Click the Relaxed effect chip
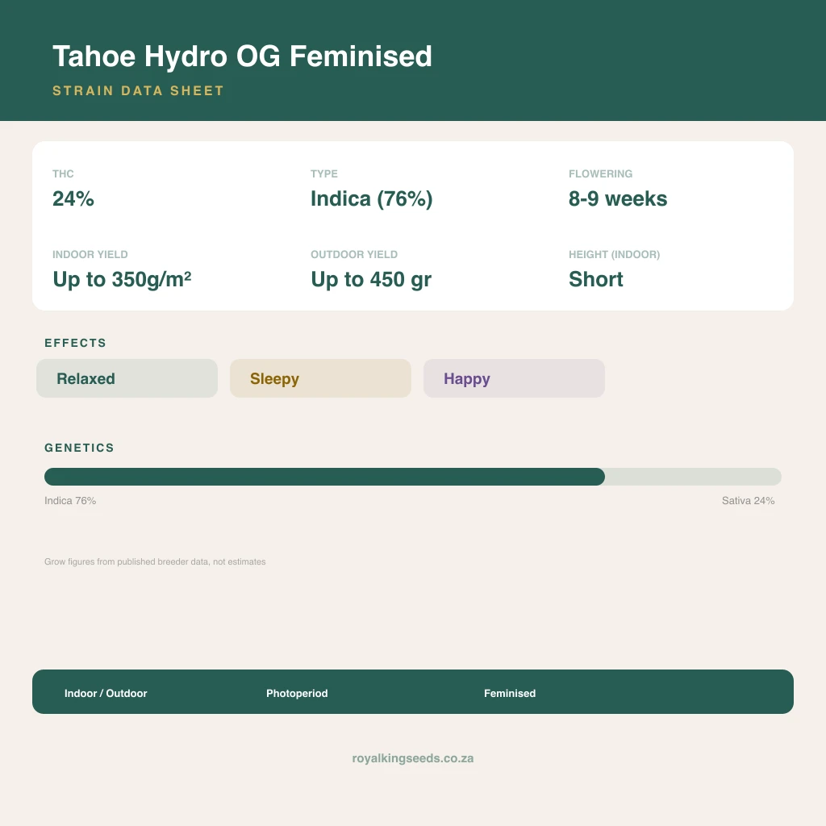Image resolution: width=826 pixels, height=826 pixels. click(127, 378)
